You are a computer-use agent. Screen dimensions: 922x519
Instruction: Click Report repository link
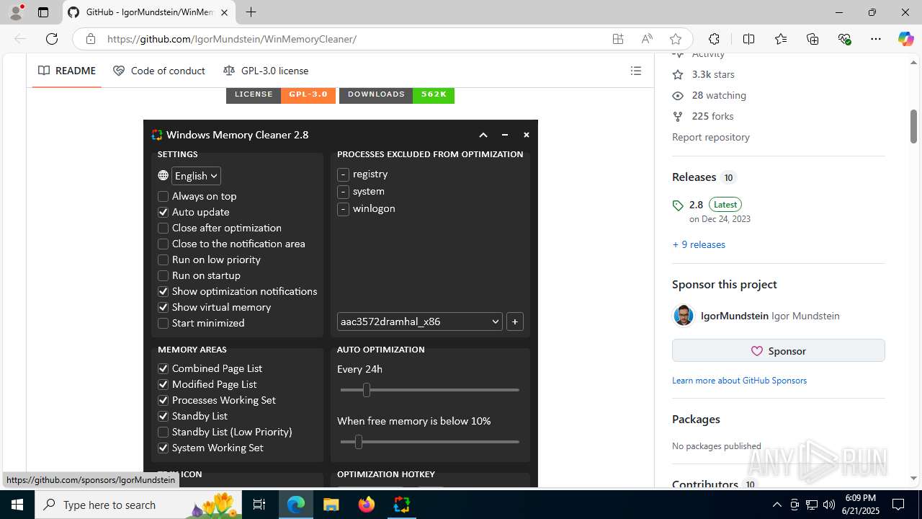pos(711,137)
